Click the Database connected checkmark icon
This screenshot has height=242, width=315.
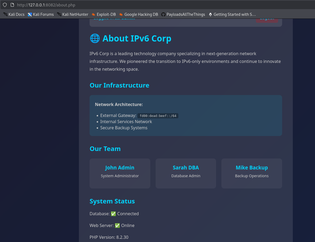tap(113, 214)
